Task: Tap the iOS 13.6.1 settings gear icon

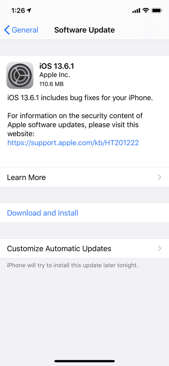Action: [x=20, y=75]
